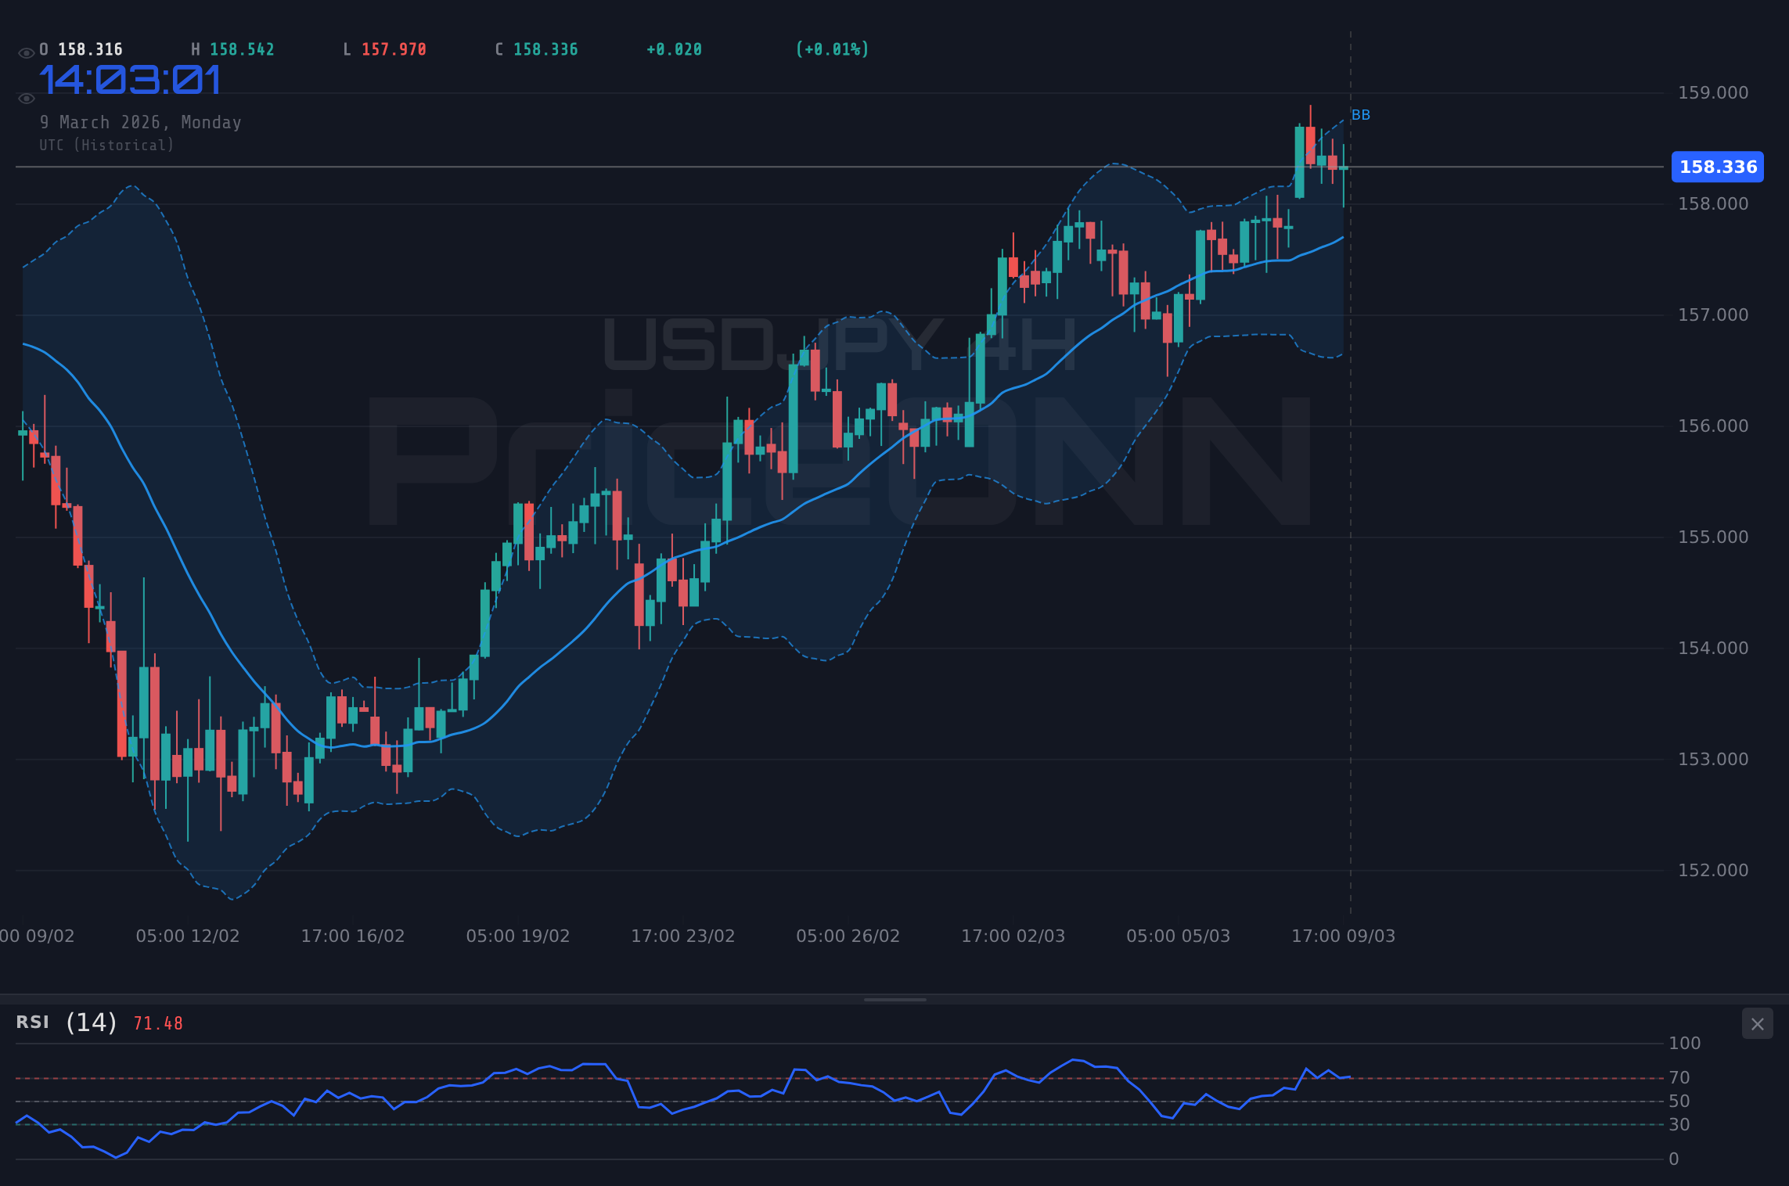
Task: Click the 05:00 12/02 time axis label
Action: tap(188, 936)
